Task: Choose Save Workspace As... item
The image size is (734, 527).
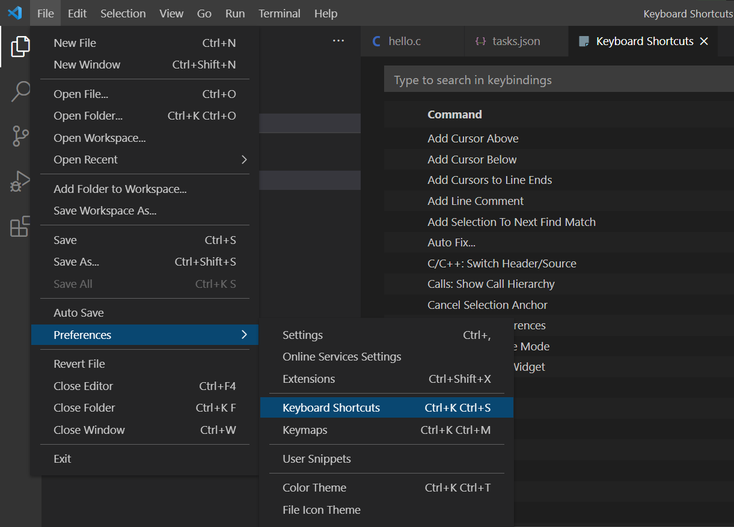Action: [144, 210]
